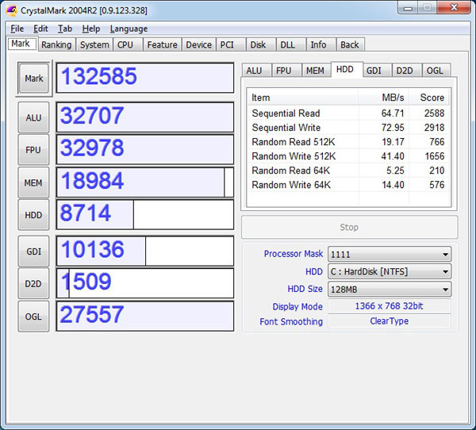Click the CrystalMark app icon in title bar
Viewport: 476px width, 430px height.
(x=12, y=10)
